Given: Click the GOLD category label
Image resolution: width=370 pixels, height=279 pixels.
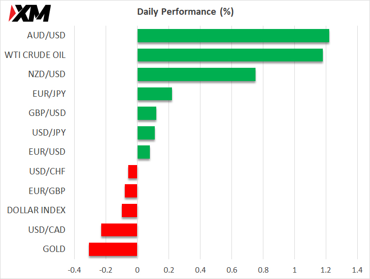Looking at the screenshot, I should (x=54, y=249).
